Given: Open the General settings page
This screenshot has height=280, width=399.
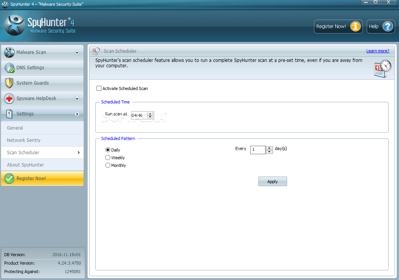Looking at the screenshot, I should 42,128.
